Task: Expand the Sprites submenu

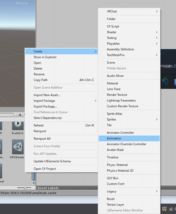Action: tap(129, 119)
